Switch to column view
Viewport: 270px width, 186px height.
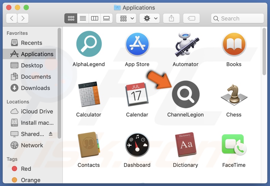pos(95,18)
